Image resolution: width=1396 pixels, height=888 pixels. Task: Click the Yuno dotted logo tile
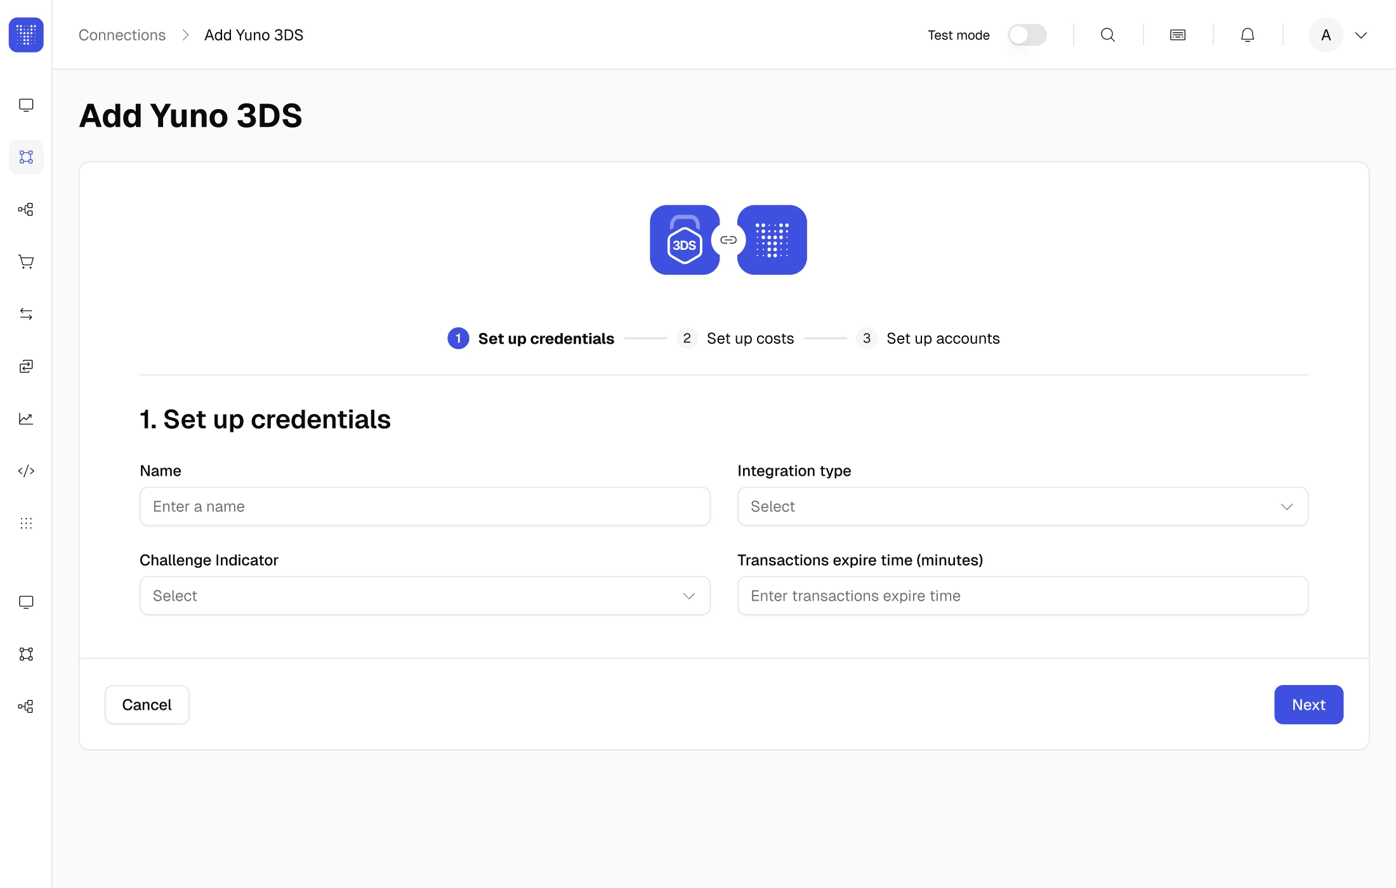click(772, 240)
